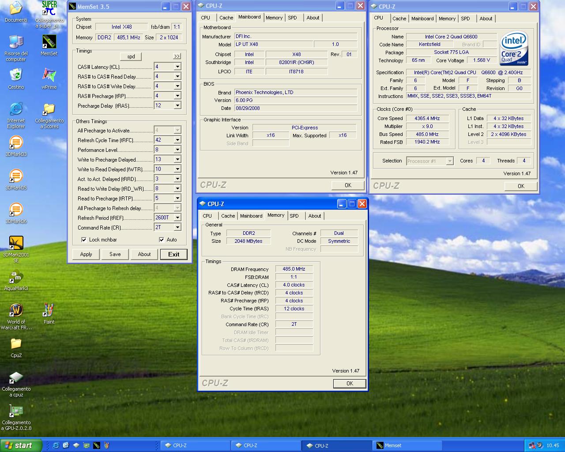The height and width of the screenshot is (452, 565).
Task: Expand Read to Precharge (tRTP) dropdown
Action: (x=177, y=198)
